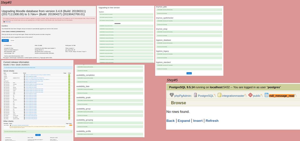Image resolution: width=300 pixels, height=141 pixels.
Task: Click Continue below logstore_standard section
Action: pos(189,73)
